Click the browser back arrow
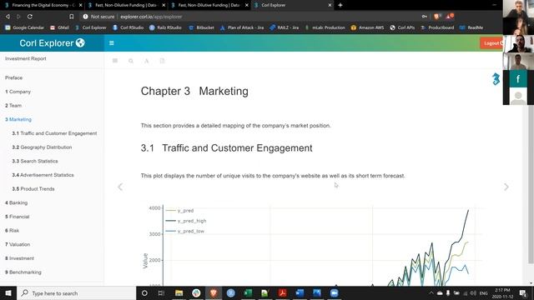This screenshot has width=534, height=300. tap(8, 17)
